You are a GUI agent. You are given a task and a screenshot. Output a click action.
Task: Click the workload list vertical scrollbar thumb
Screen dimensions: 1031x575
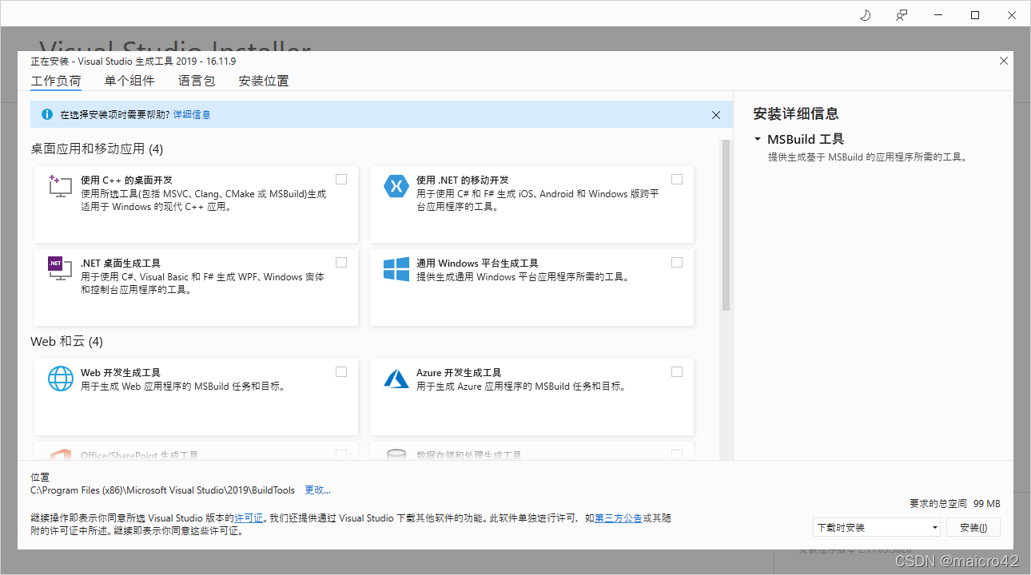click(726, 224)
